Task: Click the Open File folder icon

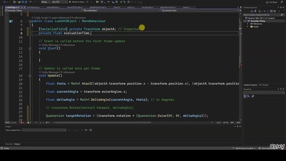Action: click(x=19, y=2)
